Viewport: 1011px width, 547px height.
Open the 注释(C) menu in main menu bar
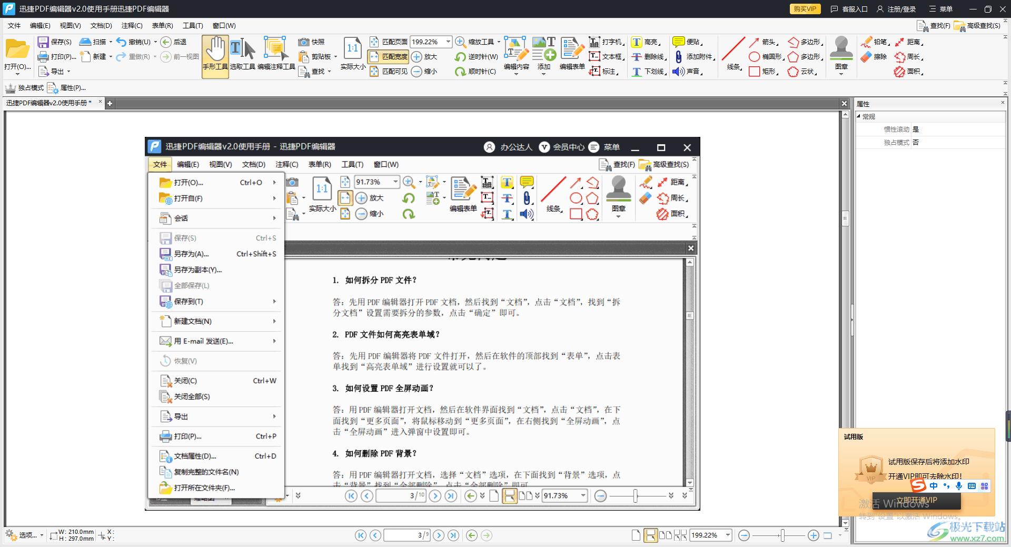pos(132,25)
